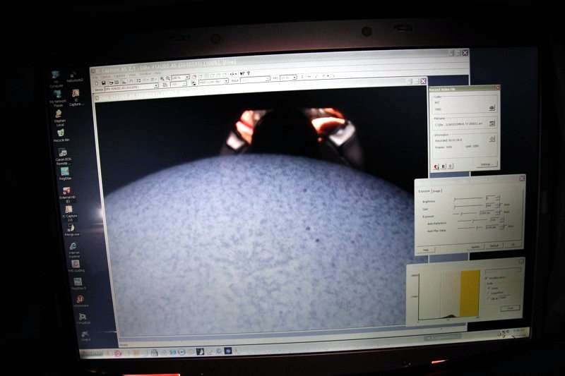Switch to the Image tab
Image resolution: width=565 pixels, height=376 pixels.
[436, 190]
